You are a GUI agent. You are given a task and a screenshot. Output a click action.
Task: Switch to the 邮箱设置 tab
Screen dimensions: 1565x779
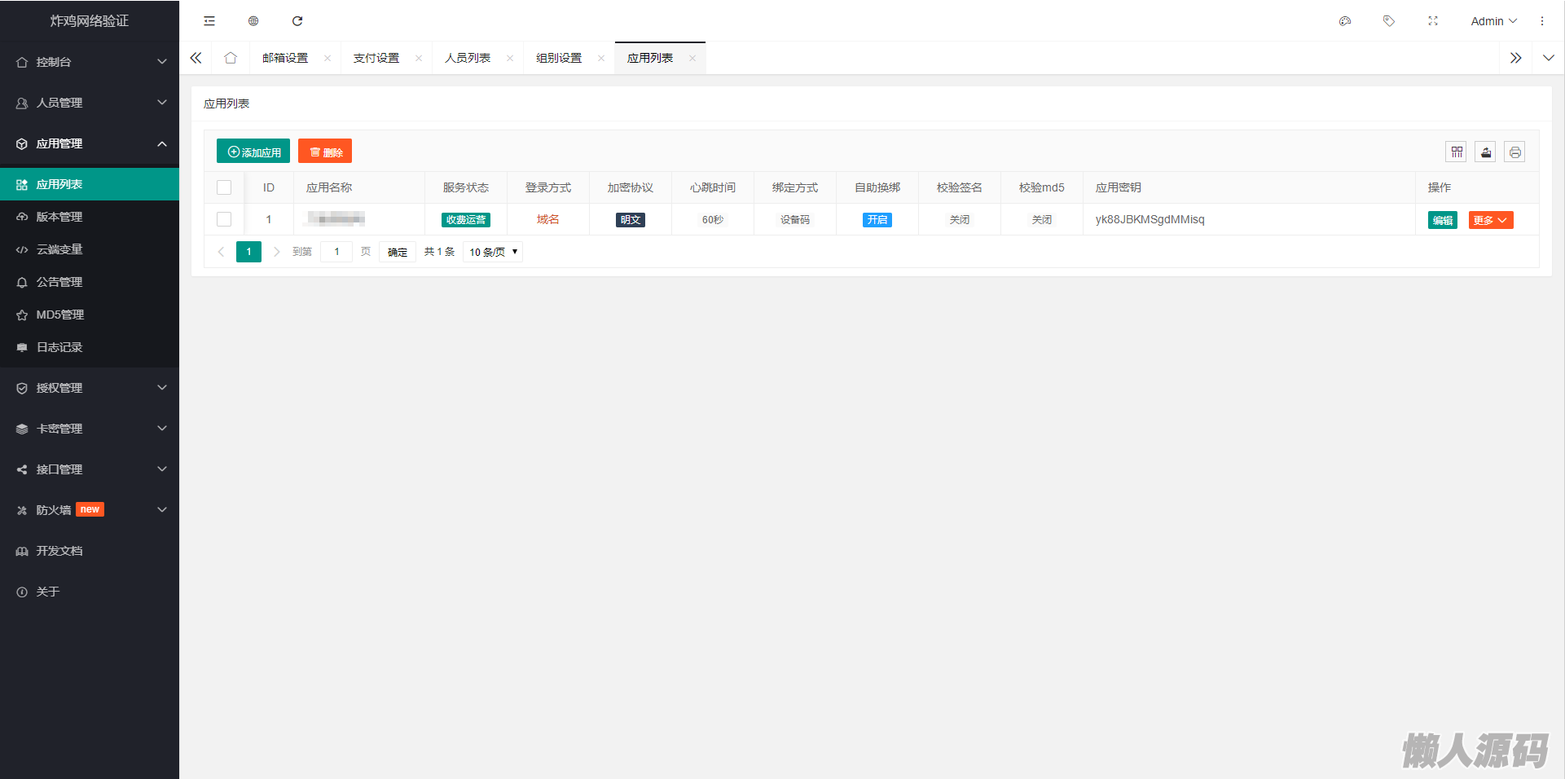pyautogui.click(x=285, y=58)
